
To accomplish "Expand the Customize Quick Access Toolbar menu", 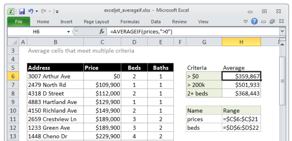I will coord(57,12).
